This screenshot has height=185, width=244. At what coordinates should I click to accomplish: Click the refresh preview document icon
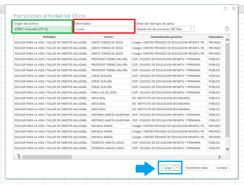coord(227,29)
